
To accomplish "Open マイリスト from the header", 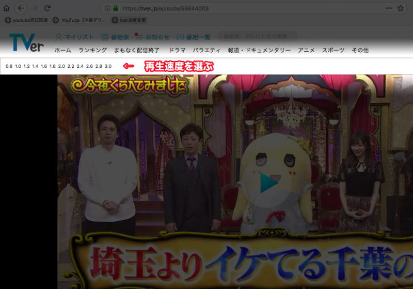I will pyautogui.click(x=75, y=37).
